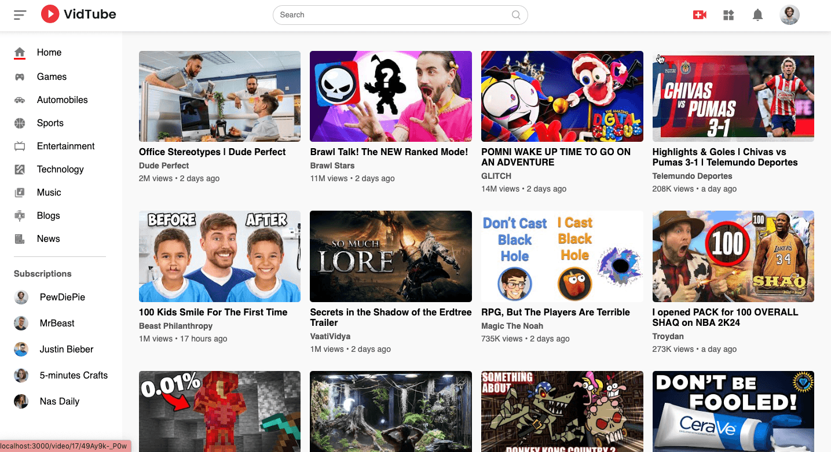Image resolution: width=831 pixels, height=452 pixels.
Task: Open the Music category
Action: (49, 193)
